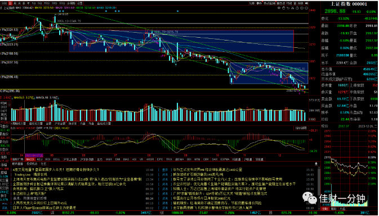This screenshot has width=379, height=216.
Task: Select the KDJ indicator tab
Action: tap(39, 159)
